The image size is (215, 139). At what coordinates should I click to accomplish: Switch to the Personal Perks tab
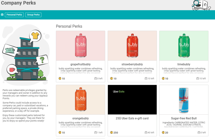(14, 15)
